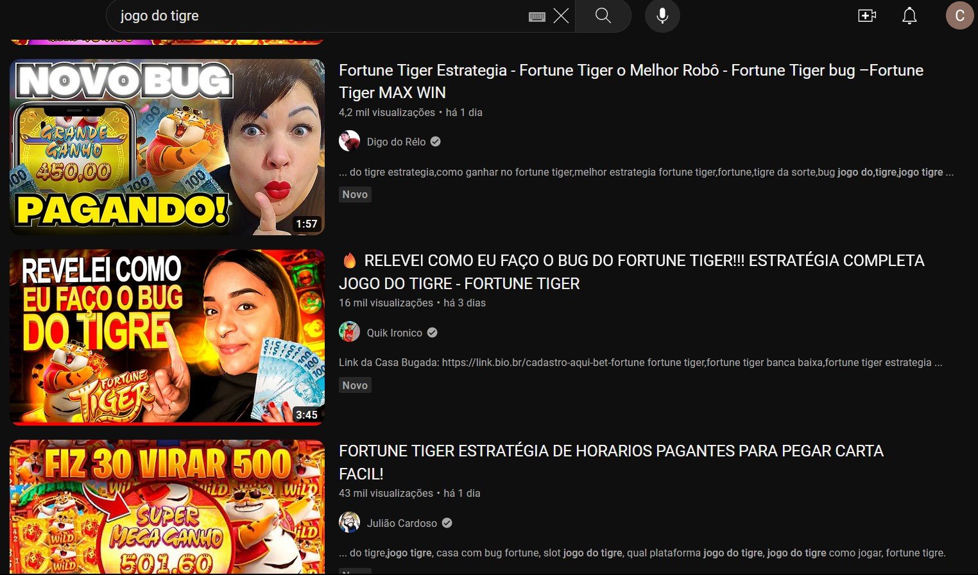
Task: Click the 3:45 duration label on the thumbnail
Action: click(x=307, y=415)
